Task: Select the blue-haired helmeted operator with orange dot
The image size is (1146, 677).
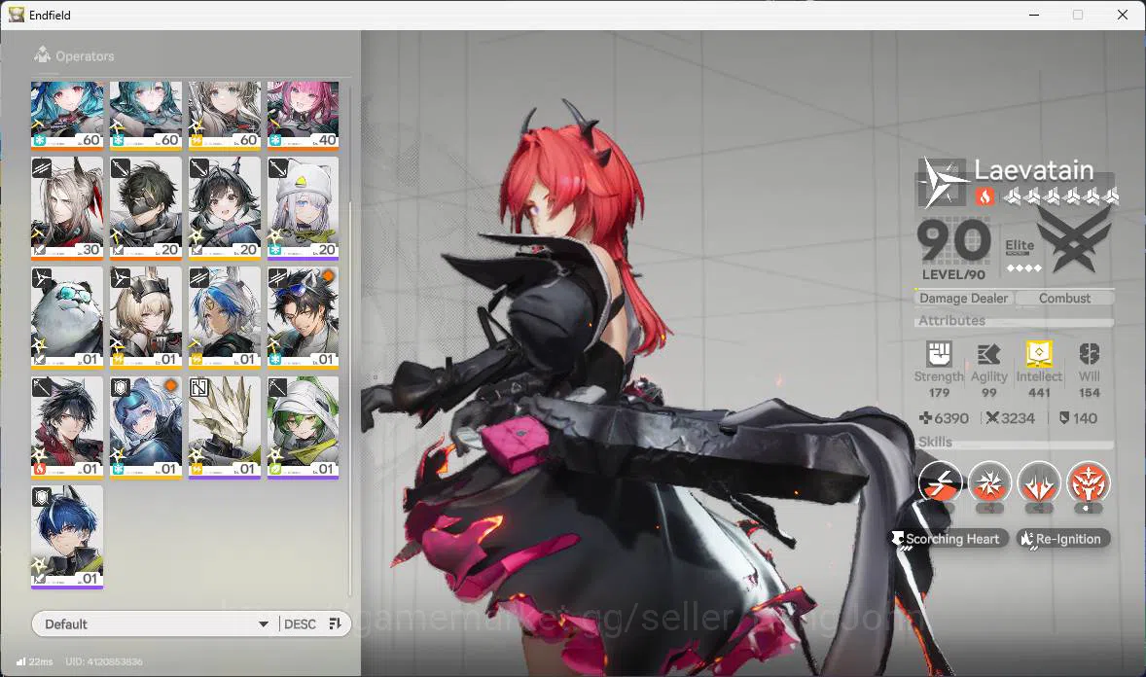Action: pyautogui.click(x=146, y=428)
